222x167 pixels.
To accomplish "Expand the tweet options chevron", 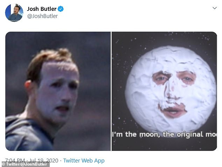I will point(215,8).
